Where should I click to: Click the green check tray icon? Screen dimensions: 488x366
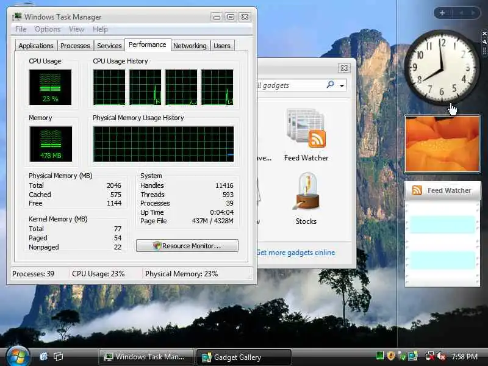click(x=403, y=356)
